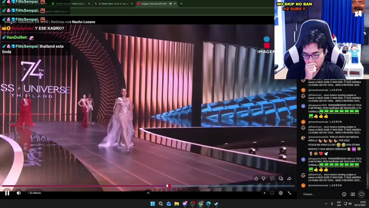The height and width of the screenshot is (208, 369).
Task: Open the purple chat app in taskbar
Action: pos(185,204)
